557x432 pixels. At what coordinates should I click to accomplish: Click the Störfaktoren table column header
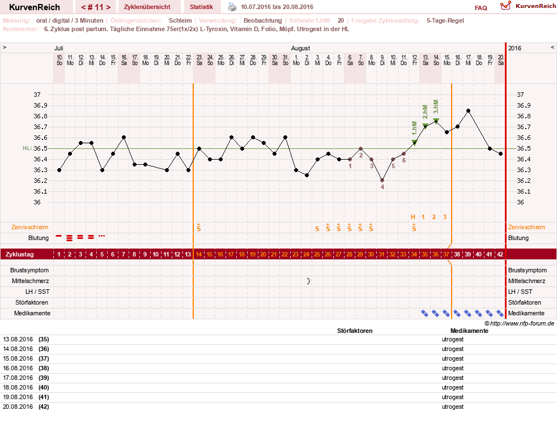355,331
